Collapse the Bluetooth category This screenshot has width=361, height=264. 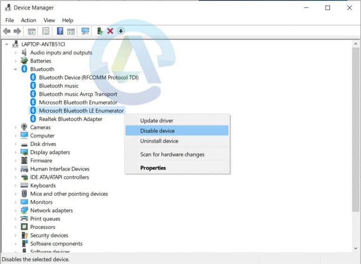coord(16,69)
